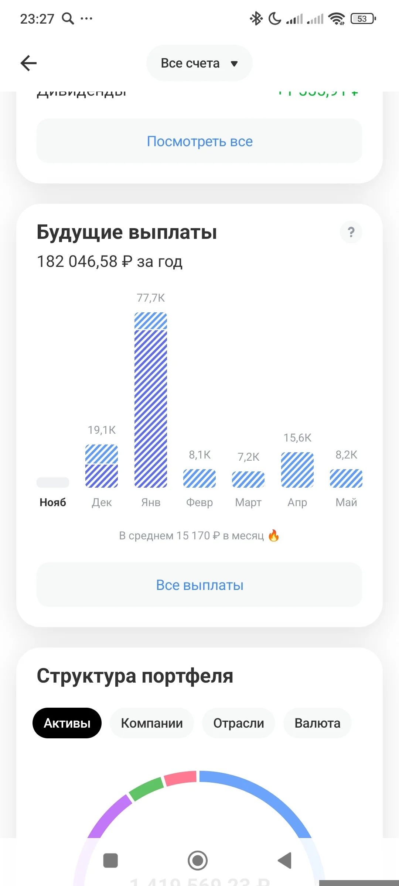Screen dimensions: 399x886
Task: Switch to the Отрасли tab
Action: tap(239, 723)
